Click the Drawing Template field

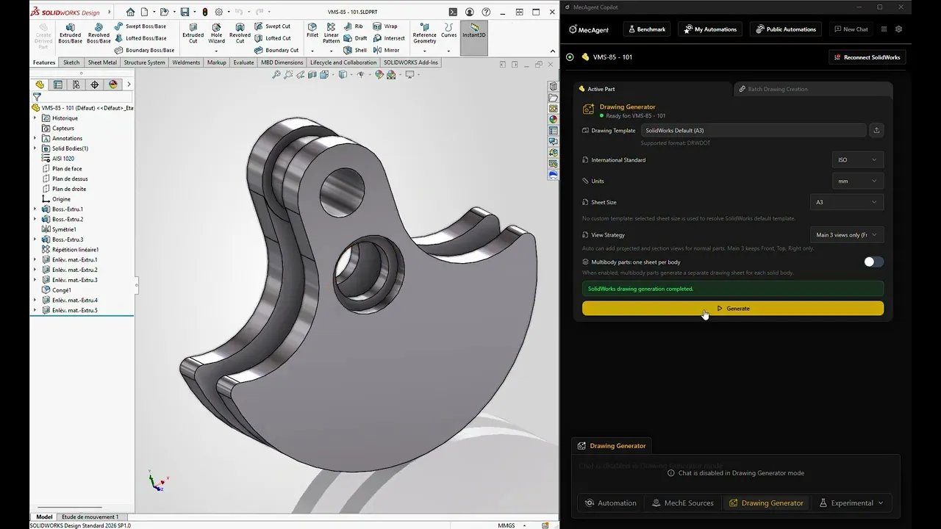pos(754,130)
